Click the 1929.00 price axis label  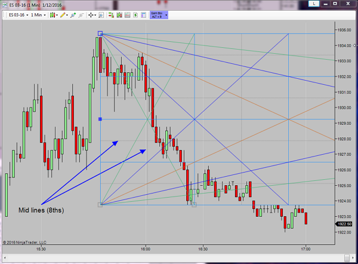[344, 123]
